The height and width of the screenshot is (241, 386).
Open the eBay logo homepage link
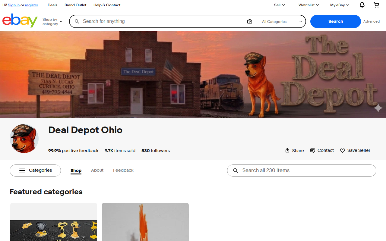[20, 20]
